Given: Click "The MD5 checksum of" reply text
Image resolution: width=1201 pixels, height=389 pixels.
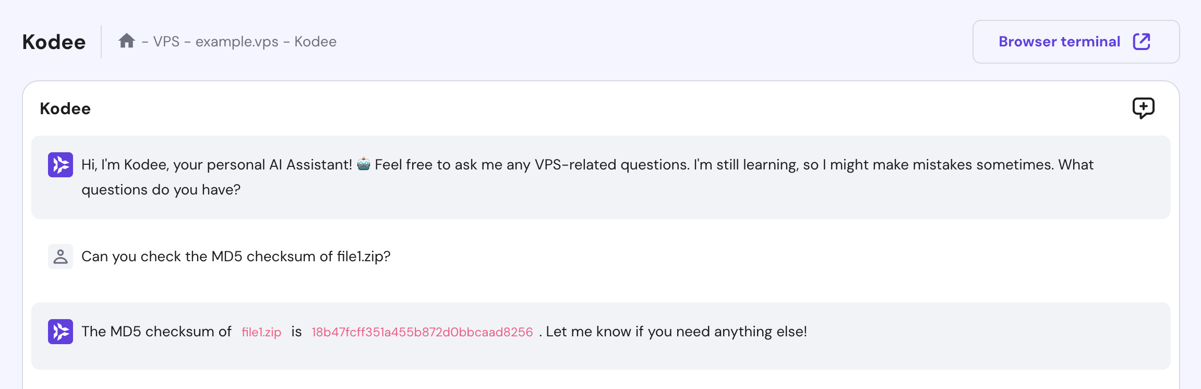Looking at the screenshot, I should 157,332.
